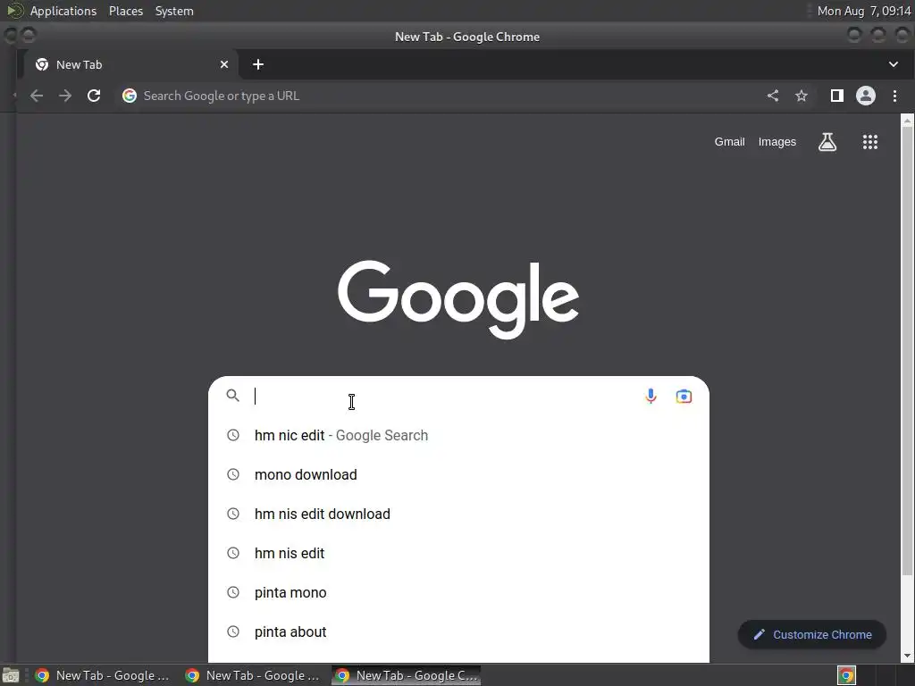Choose the 'pinta mono' suggestion
The height and width of the screenshot is (686, 915).
point(458,593)
